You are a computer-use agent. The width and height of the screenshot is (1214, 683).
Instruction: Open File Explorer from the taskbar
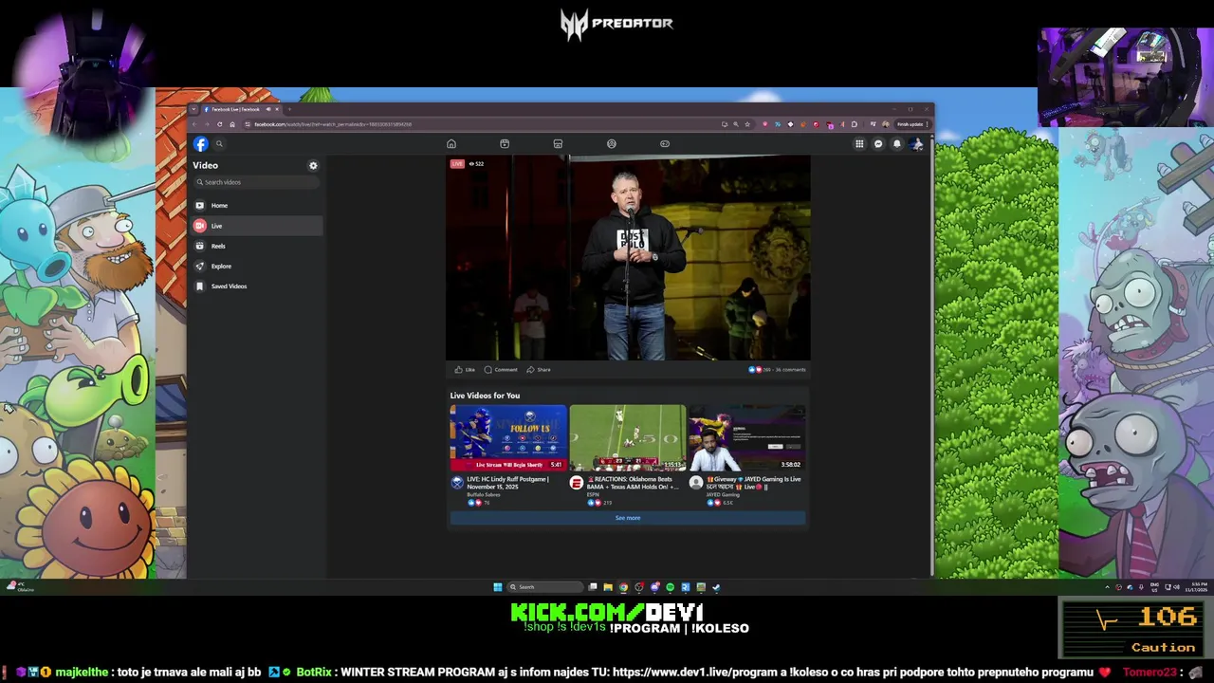coord(608,587)
